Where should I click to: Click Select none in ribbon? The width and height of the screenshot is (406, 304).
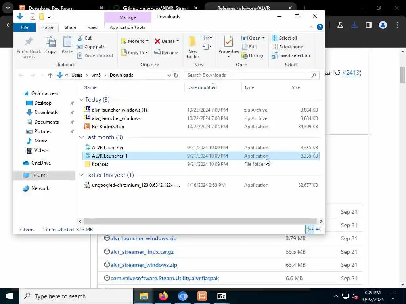tap(287, 47)
